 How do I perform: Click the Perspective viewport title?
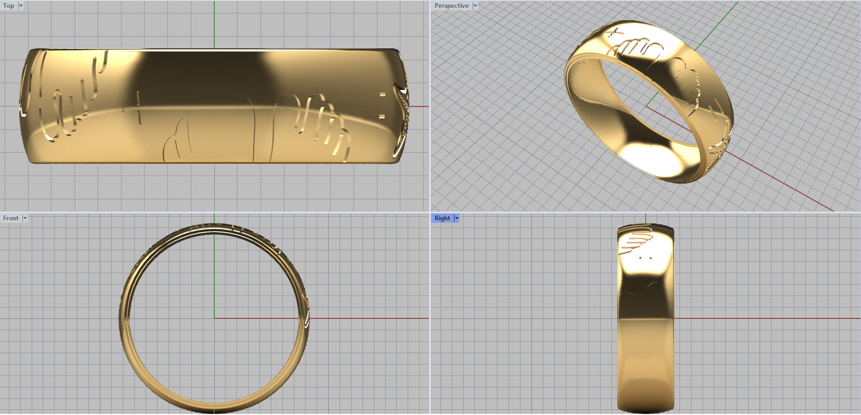click(x=451, y=6)
